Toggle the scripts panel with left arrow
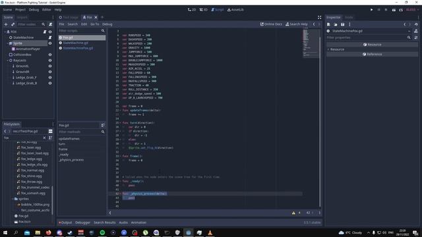 (110, 213)
